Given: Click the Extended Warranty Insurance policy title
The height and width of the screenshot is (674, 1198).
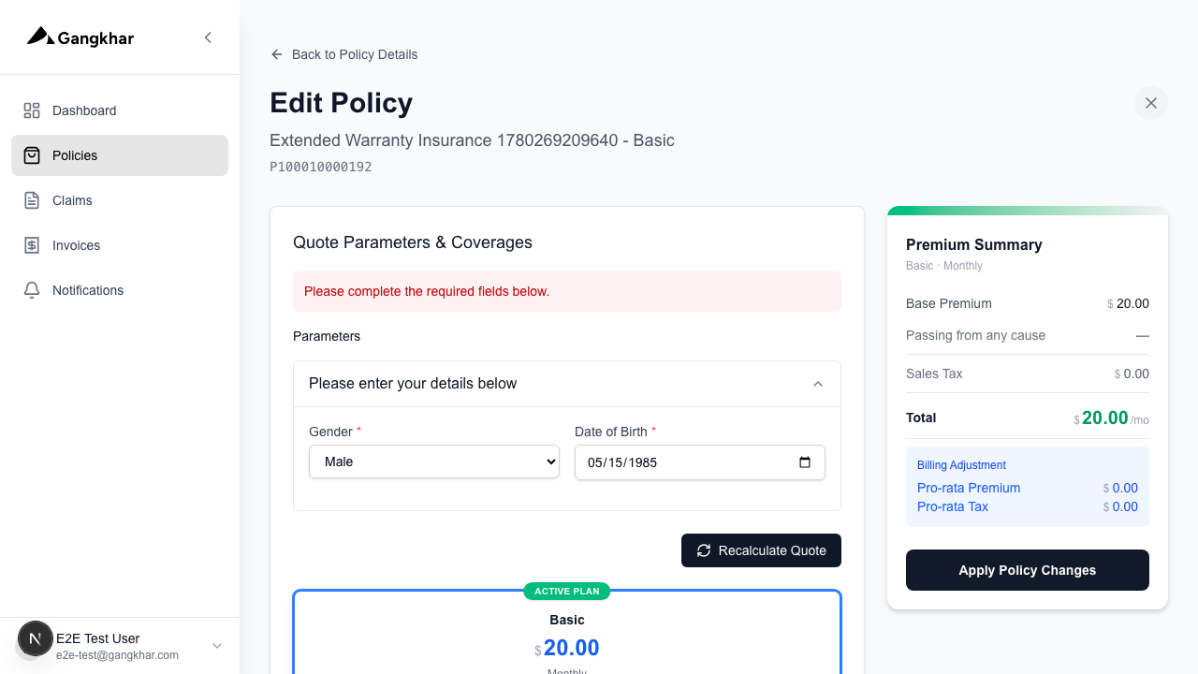Looking at the screenshot, I should (472, 140).
